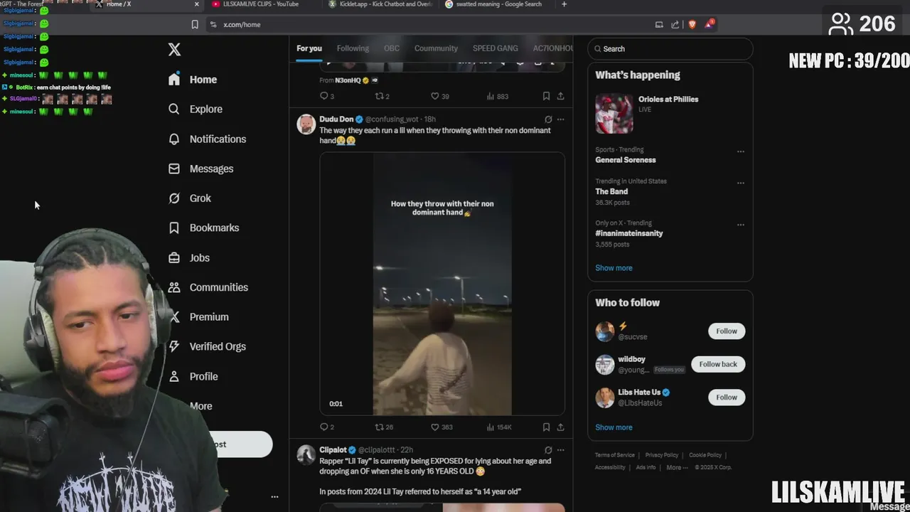
Task: Show more trends under What's happening
Action: pyautogui.click(x=614, y=268)
